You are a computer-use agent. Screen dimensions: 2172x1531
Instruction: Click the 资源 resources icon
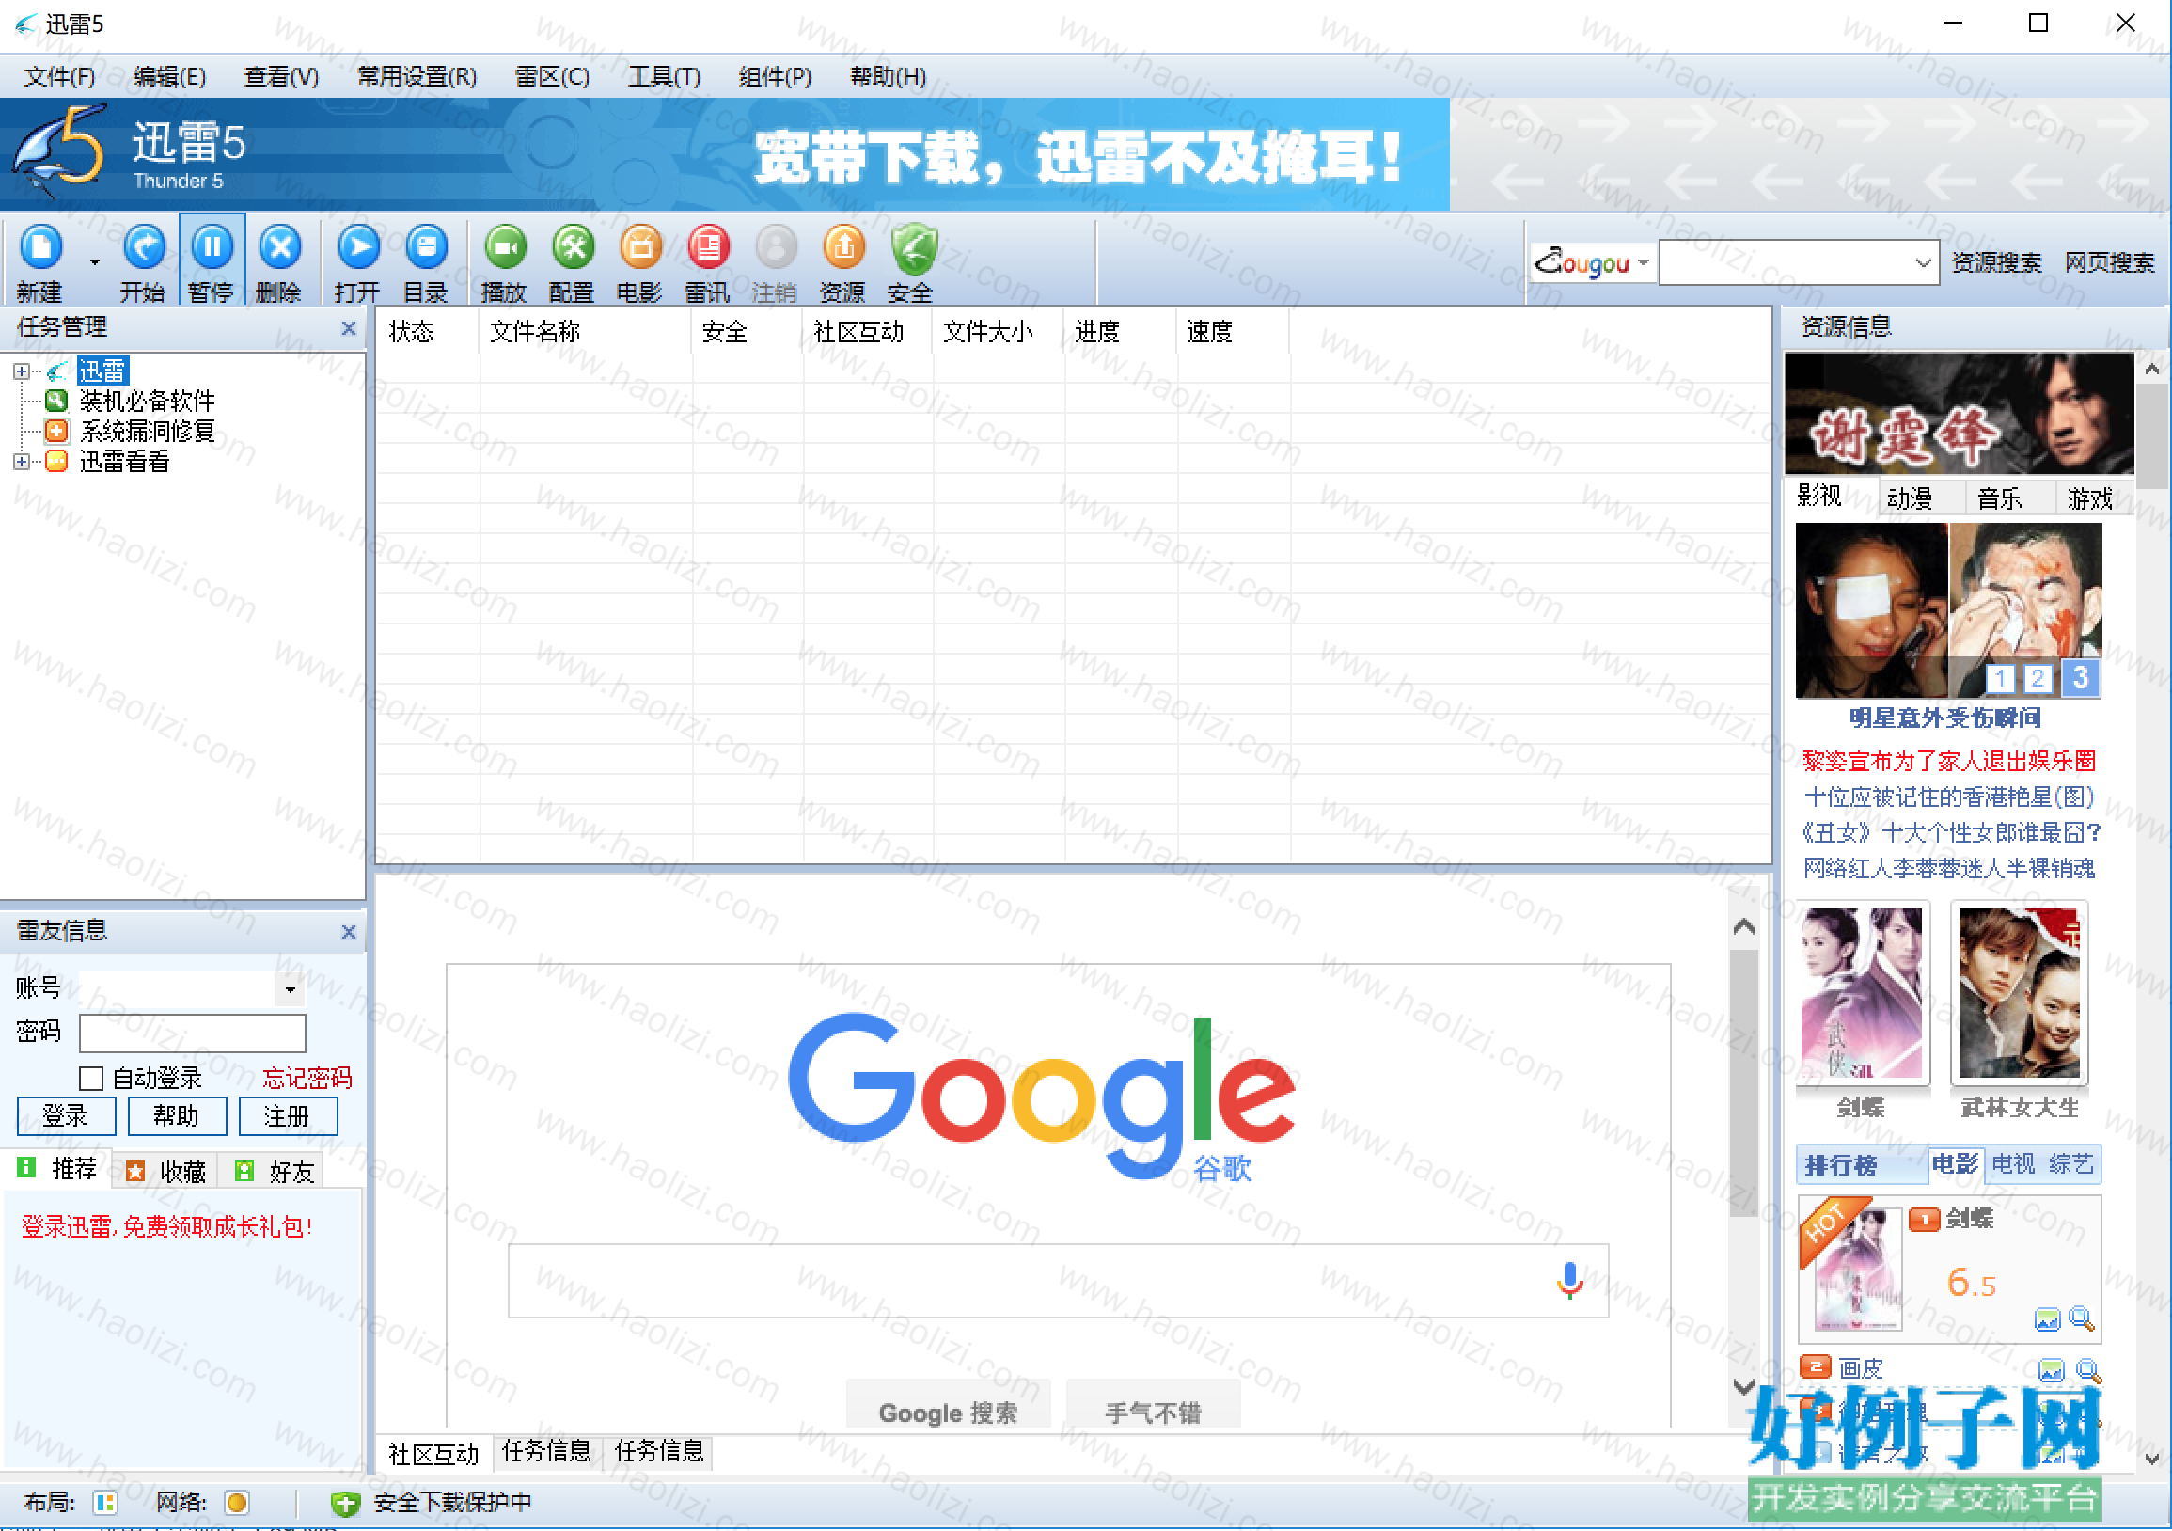click(x=843, y=248)
